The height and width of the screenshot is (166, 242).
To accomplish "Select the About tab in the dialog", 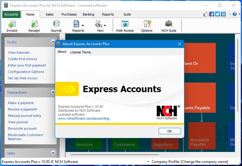I will pos(62,52).
